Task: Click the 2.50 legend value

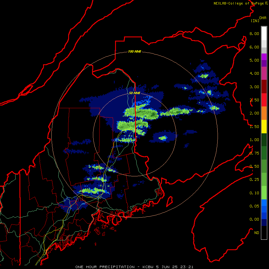Action: pyautogui.click(x=254, y=100)
